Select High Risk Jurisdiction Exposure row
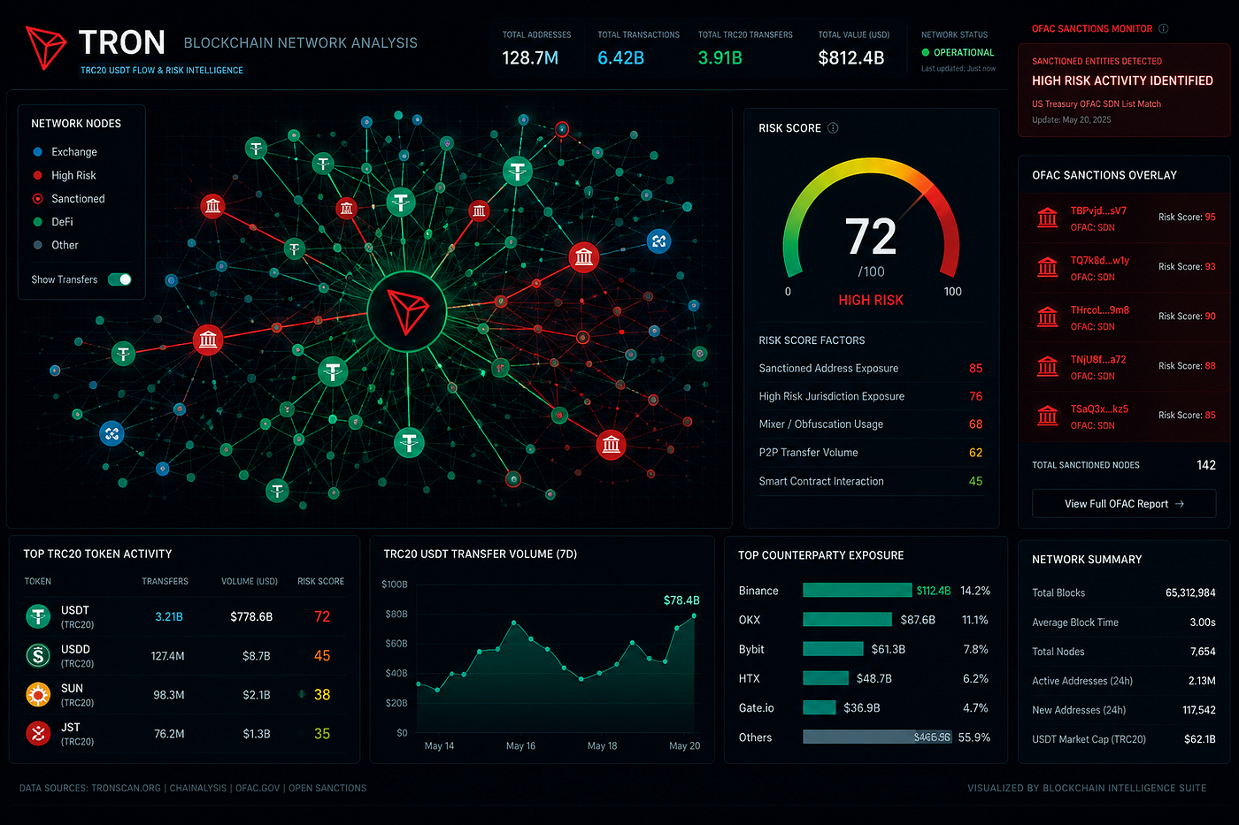The image size is (1239, 825). [871, 396]
